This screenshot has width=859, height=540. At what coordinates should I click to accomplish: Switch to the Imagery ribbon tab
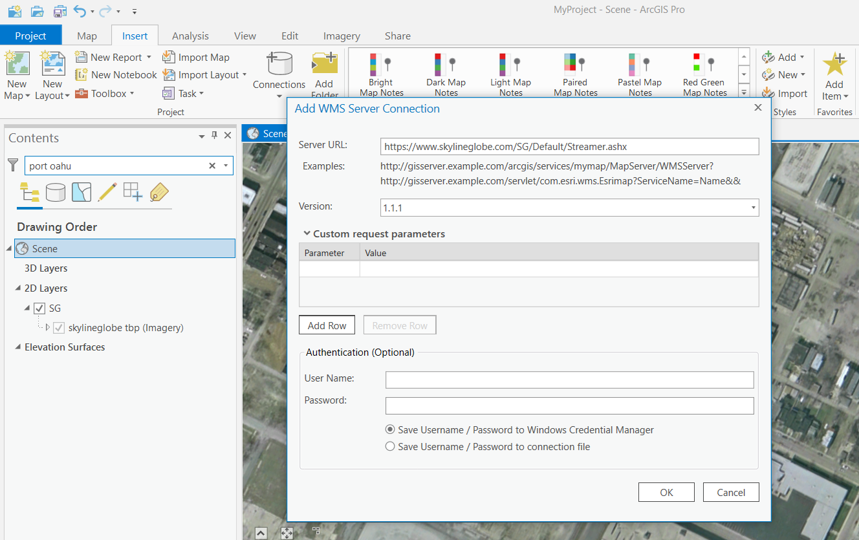pyautogui.click(x=342, y=36)
